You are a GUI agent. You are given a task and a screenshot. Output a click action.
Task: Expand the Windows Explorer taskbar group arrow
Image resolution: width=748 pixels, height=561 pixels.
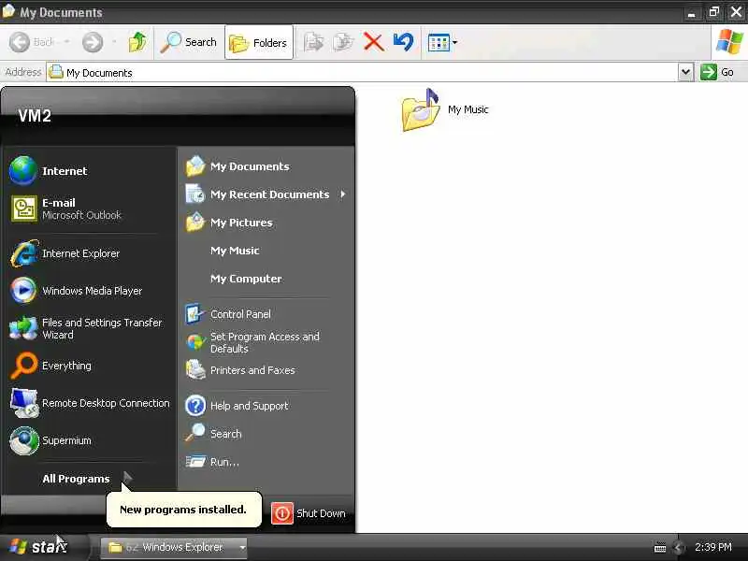(242, 547)
